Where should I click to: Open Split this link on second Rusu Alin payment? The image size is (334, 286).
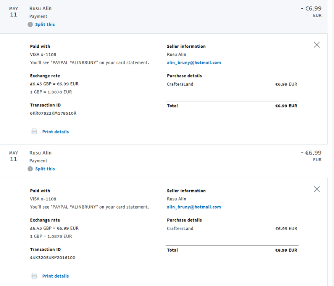pyautogui.click(x=45, y=169)
